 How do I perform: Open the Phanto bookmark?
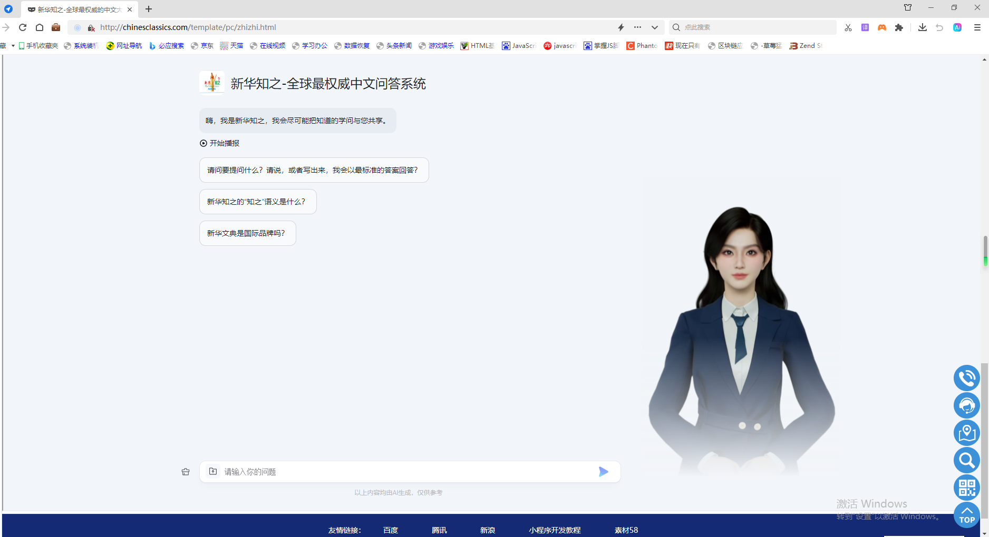click(642, 46)
